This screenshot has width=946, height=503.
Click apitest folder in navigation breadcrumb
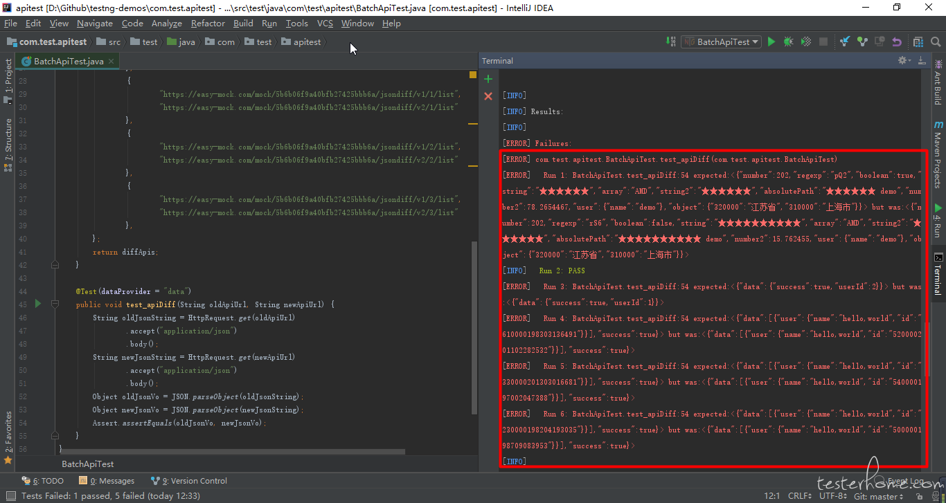[x=301, y=42]
